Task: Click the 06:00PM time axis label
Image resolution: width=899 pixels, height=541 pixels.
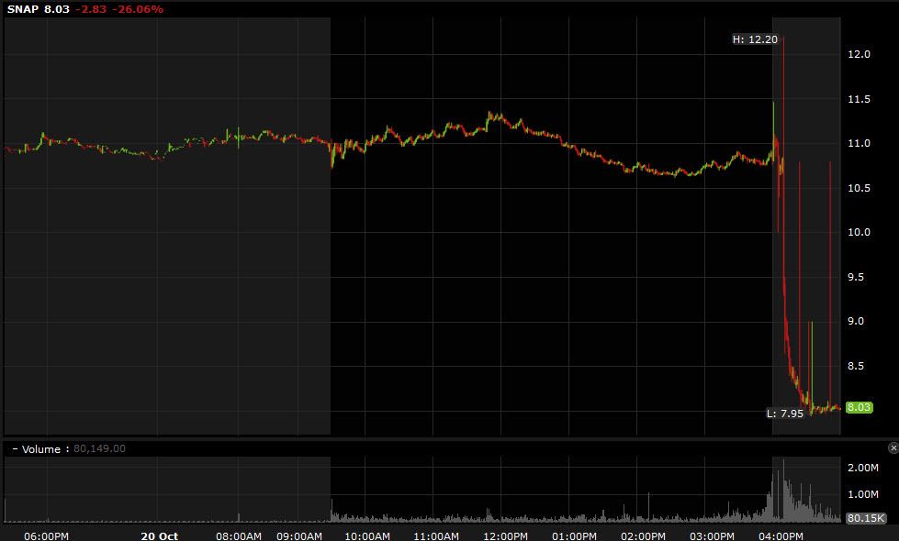Action: point(47,535)
